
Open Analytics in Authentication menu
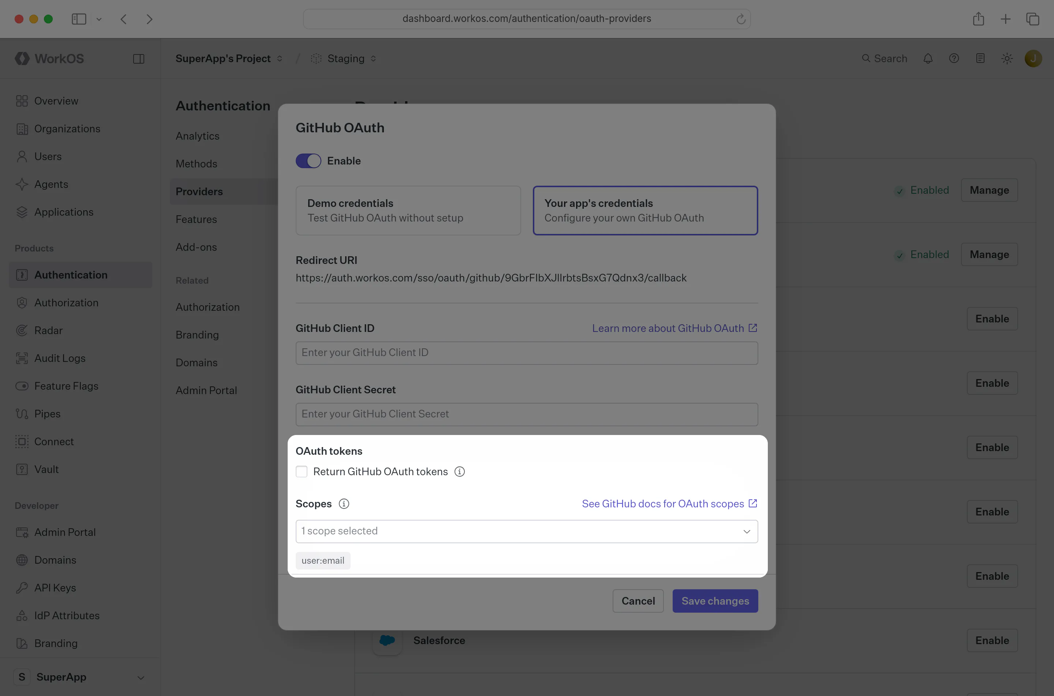point(197,136)
